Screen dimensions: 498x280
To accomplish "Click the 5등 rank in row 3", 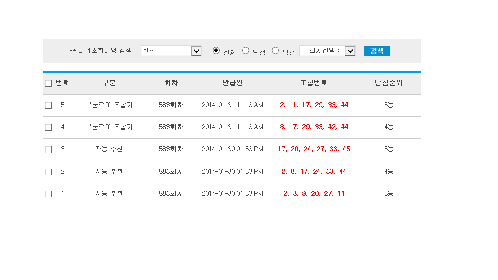I will tap(389, 149).
